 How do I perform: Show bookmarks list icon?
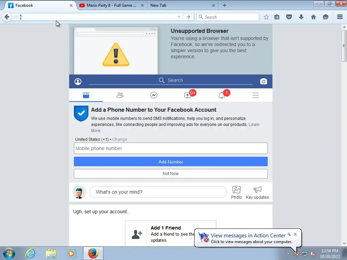277,17
